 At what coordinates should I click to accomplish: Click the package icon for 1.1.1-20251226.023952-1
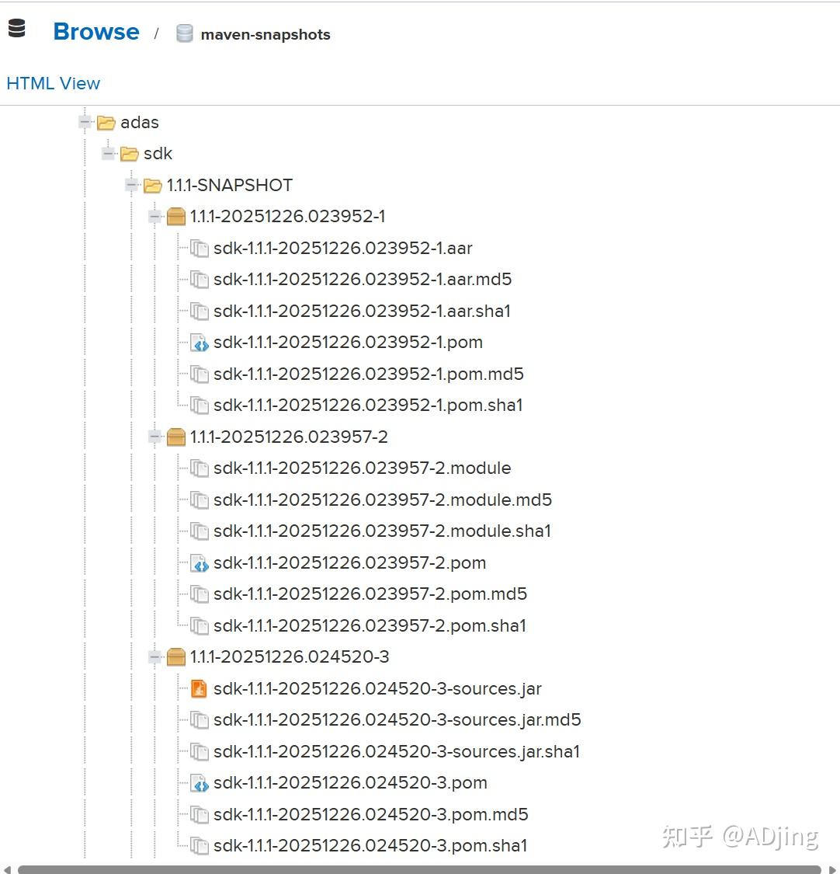pyautogui.click(x=176, y=217)
